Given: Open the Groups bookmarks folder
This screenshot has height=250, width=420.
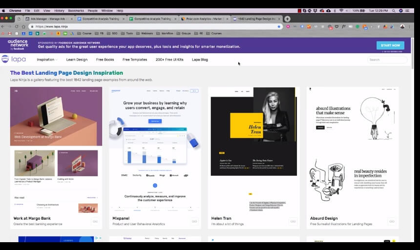Looking at the screenshot, I should click(184, 34).
